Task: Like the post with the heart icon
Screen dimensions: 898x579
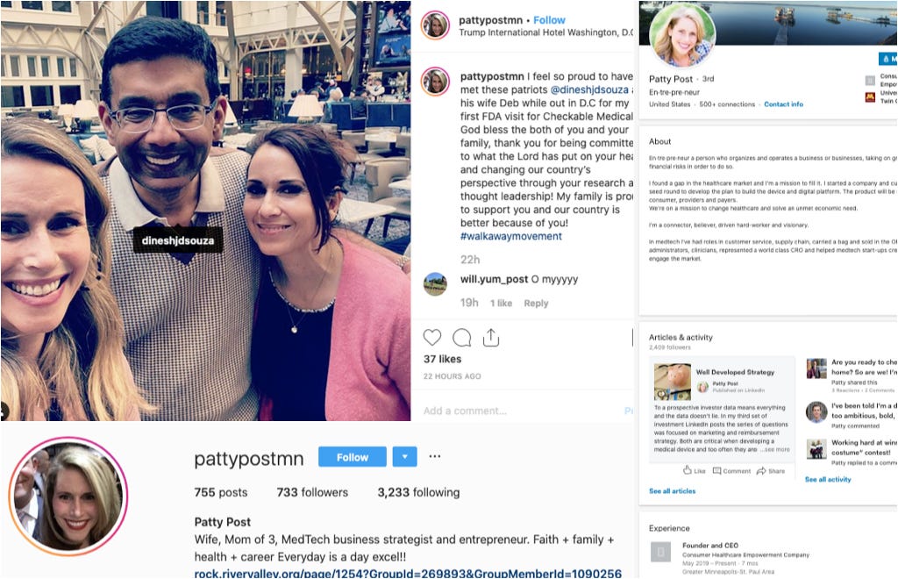Action: point(432,338)
